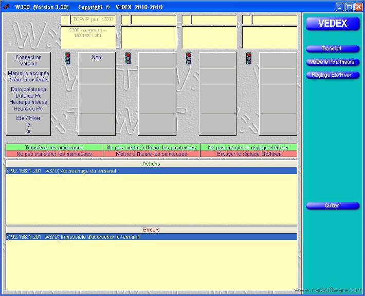Click the Eté / Hiver label
This screenshot has width=365, height=296.
28,118
